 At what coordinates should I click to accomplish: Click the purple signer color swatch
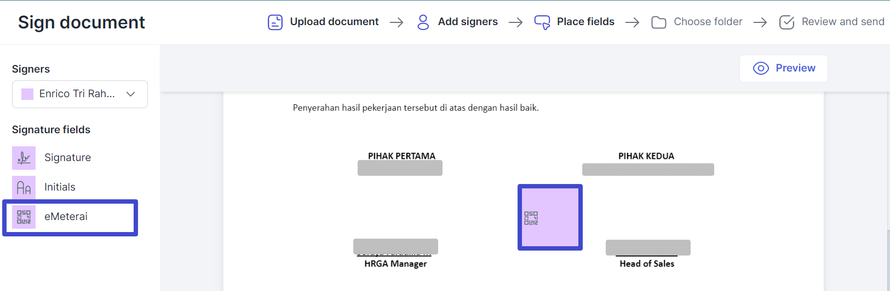pyautogui.click(x=27, y=94)
